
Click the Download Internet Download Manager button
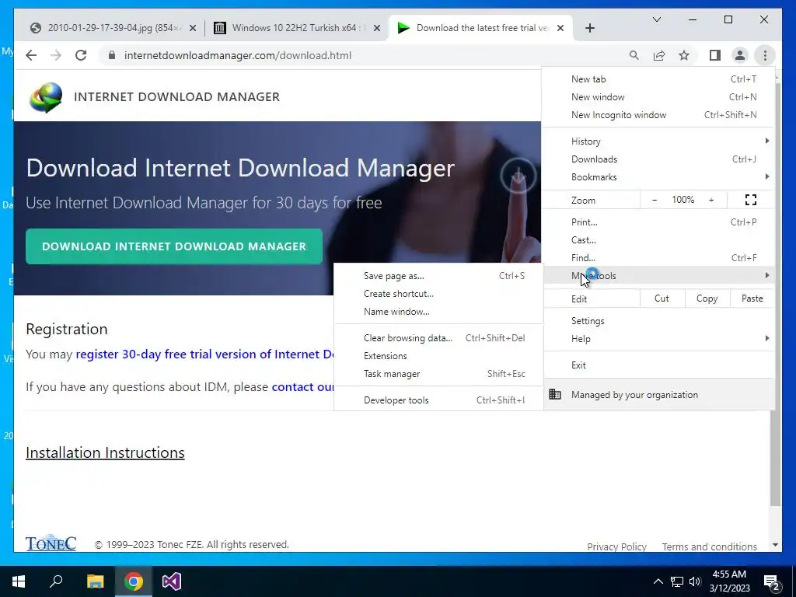[x=174, y=246]
